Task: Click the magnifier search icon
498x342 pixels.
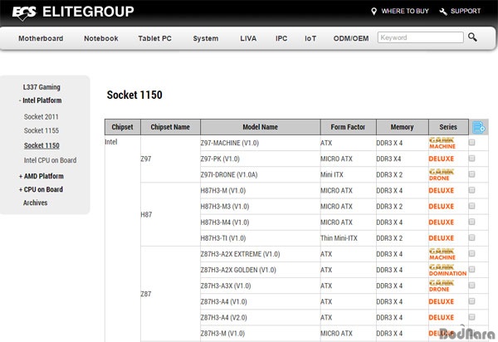Action: pos(472,37)
